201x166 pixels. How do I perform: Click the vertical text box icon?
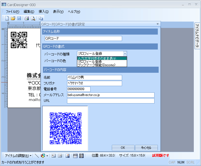tap(60, 156)
